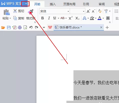Click the open folder icon
This screenshot has height=103, width=119.
tap(3, 27)
